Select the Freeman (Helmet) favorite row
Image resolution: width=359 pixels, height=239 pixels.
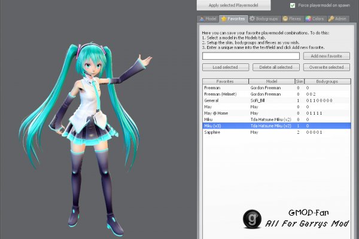[x=276, y=94]
